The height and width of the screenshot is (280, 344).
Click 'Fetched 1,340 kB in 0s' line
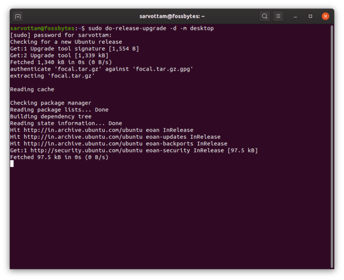[61, 62]
